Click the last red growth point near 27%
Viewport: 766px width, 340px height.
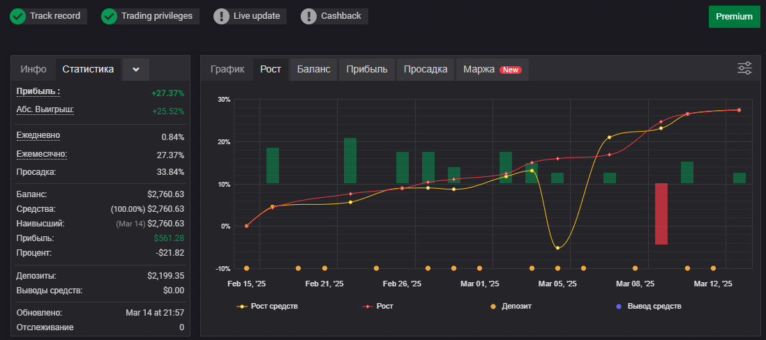[739, 110]
